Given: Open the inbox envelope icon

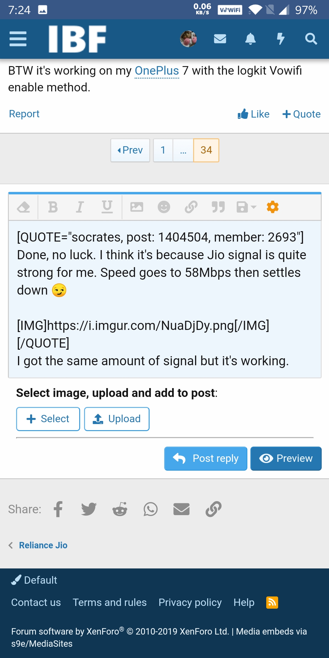Looking at the screenshot, I should (x=220, y=39).
